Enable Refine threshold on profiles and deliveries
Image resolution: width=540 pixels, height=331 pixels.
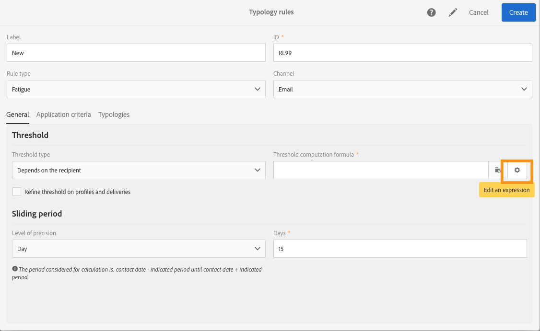pyautogui.click(x=17, y=192)
